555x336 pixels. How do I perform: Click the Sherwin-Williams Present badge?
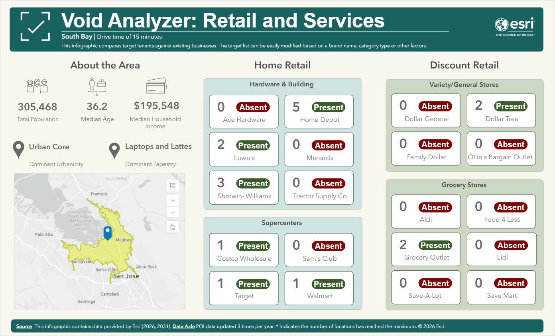coord(253,184)
